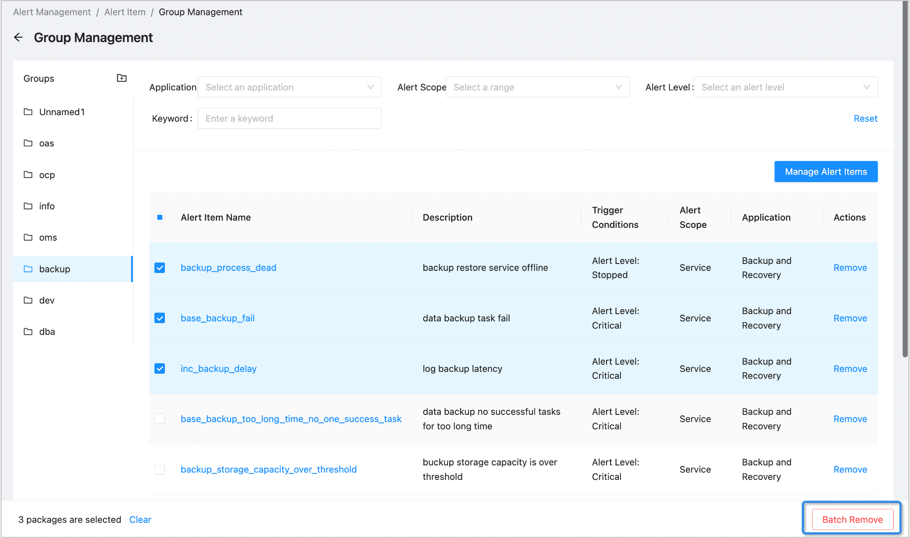The width and height of the screenshot is (910, 538).
Task: Click the Batch Remove button
Action: pos(852,520)
